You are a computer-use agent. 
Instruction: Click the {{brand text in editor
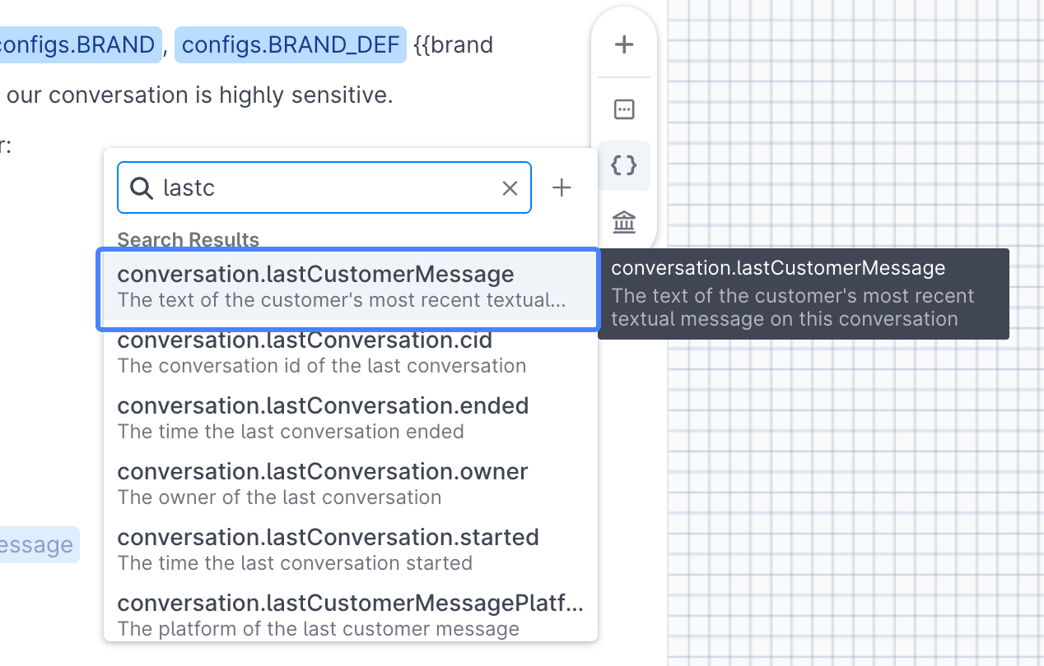(454, 44)
